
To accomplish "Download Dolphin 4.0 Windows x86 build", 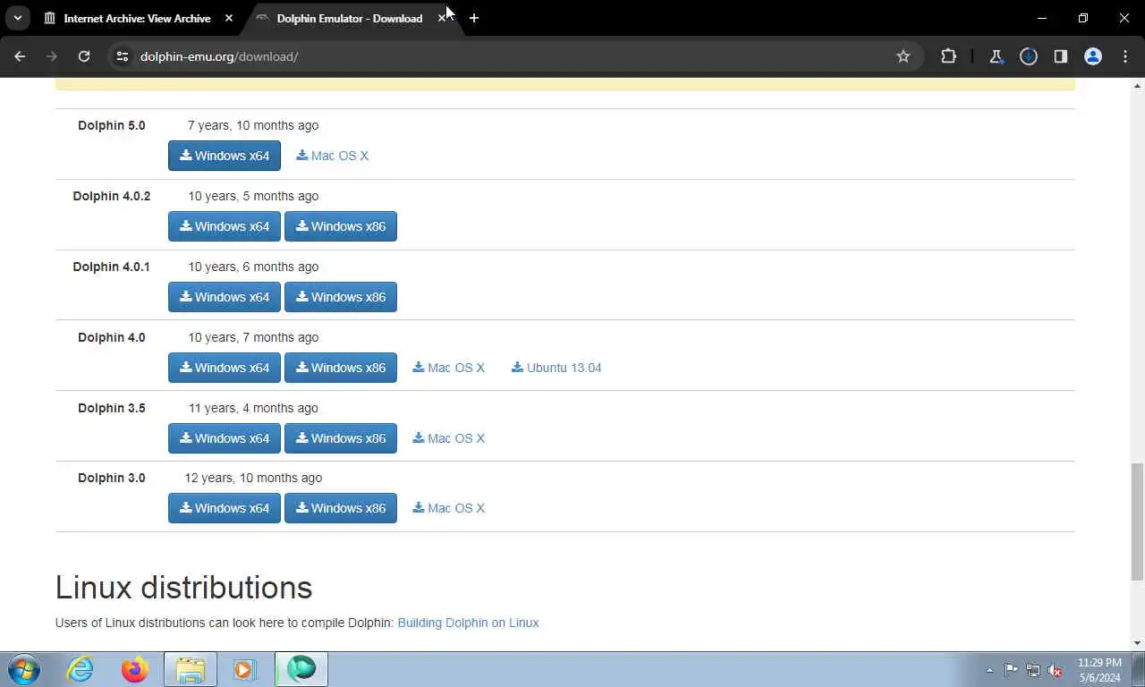I will click(x=341, y=368).
